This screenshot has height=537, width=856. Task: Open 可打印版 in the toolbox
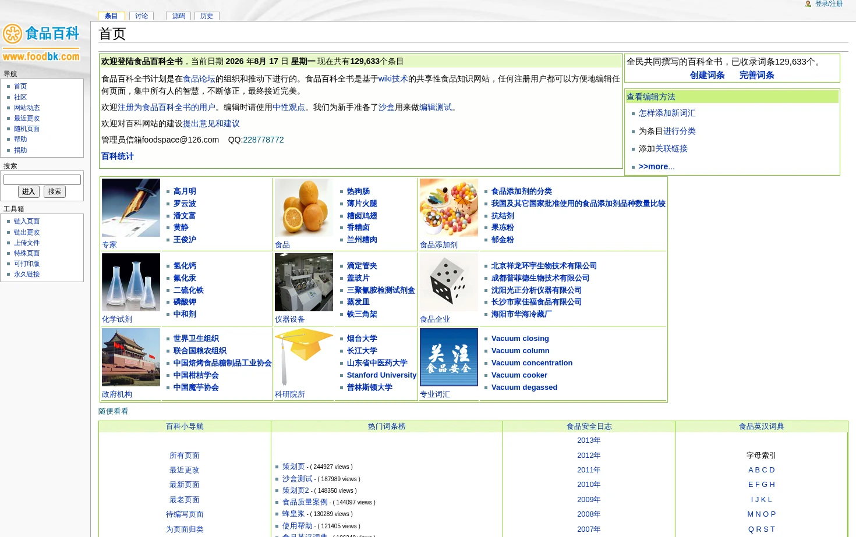pyautogui.click(x=27, y=264)
